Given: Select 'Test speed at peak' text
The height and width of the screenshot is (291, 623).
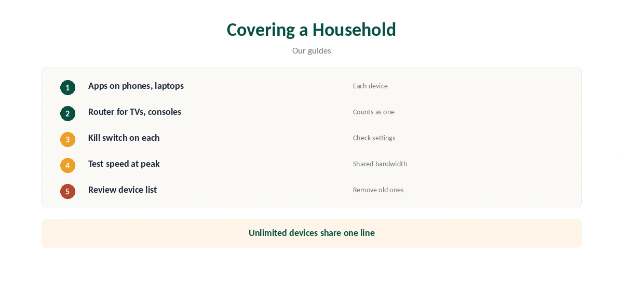Looking at the screenshot, I should 124,164.
